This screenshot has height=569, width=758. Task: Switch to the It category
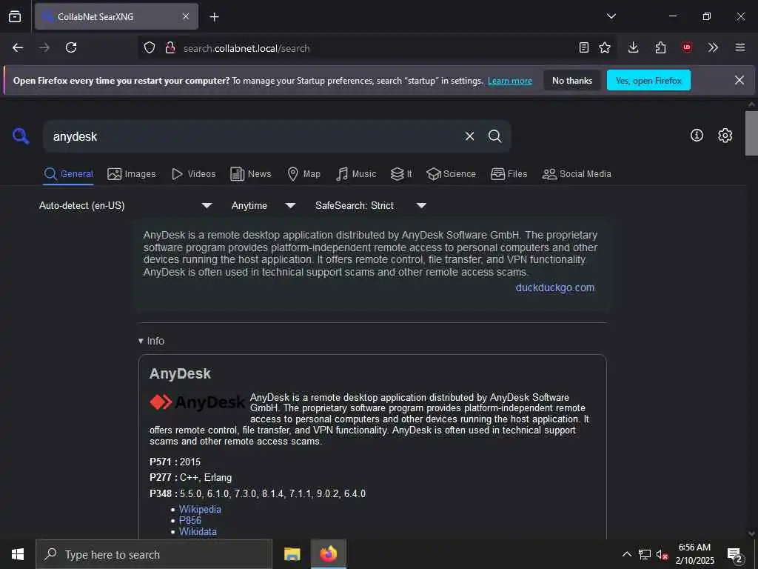click(x=401, y=173)
